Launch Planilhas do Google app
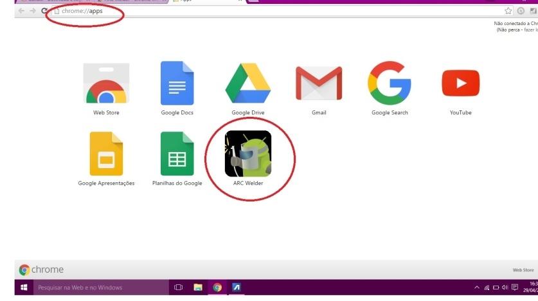The width and height of the screenshot is (538, 301). coord(177,159)
